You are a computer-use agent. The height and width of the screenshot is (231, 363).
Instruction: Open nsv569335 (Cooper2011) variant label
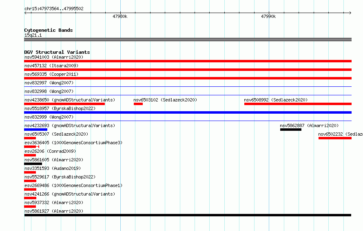coord(51,74)
